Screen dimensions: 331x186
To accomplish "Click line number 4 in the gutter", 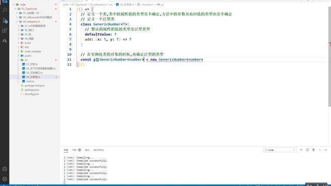I will point(70,24).
